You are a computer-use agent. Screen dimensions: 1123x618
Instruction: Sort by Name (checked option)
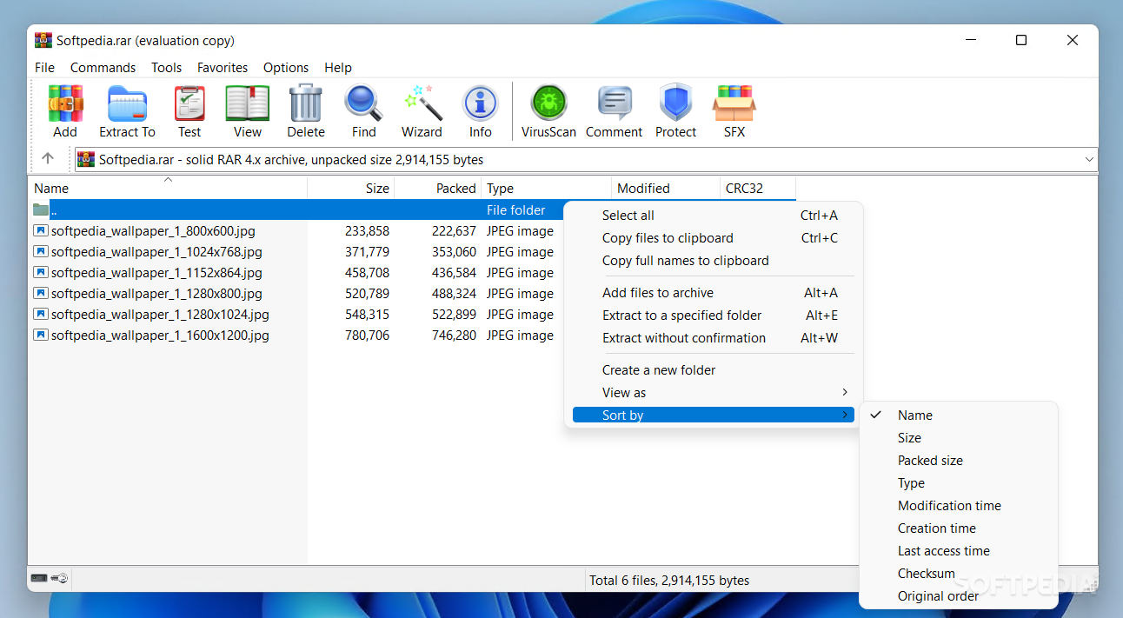pos(959,415)
